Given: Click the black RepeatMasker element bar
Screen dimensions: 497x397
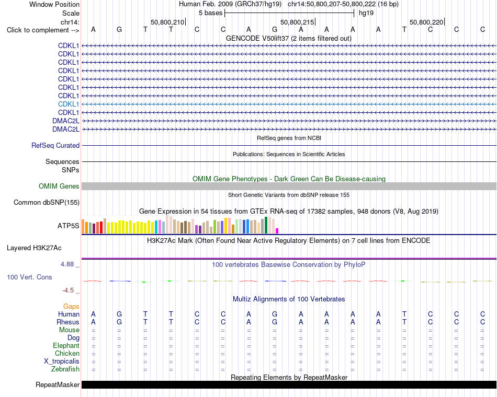Looking at the screenshot, I should (289, 384).
